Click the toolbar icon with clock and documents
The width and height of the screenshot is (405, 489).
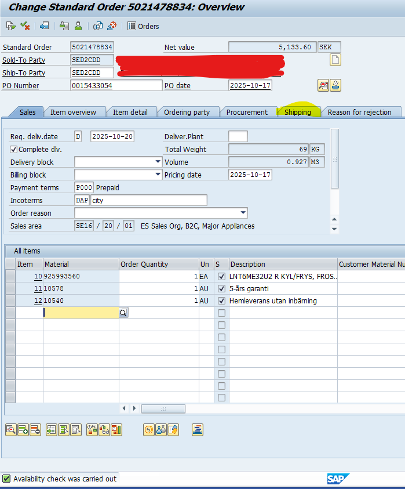pos(98,26)
